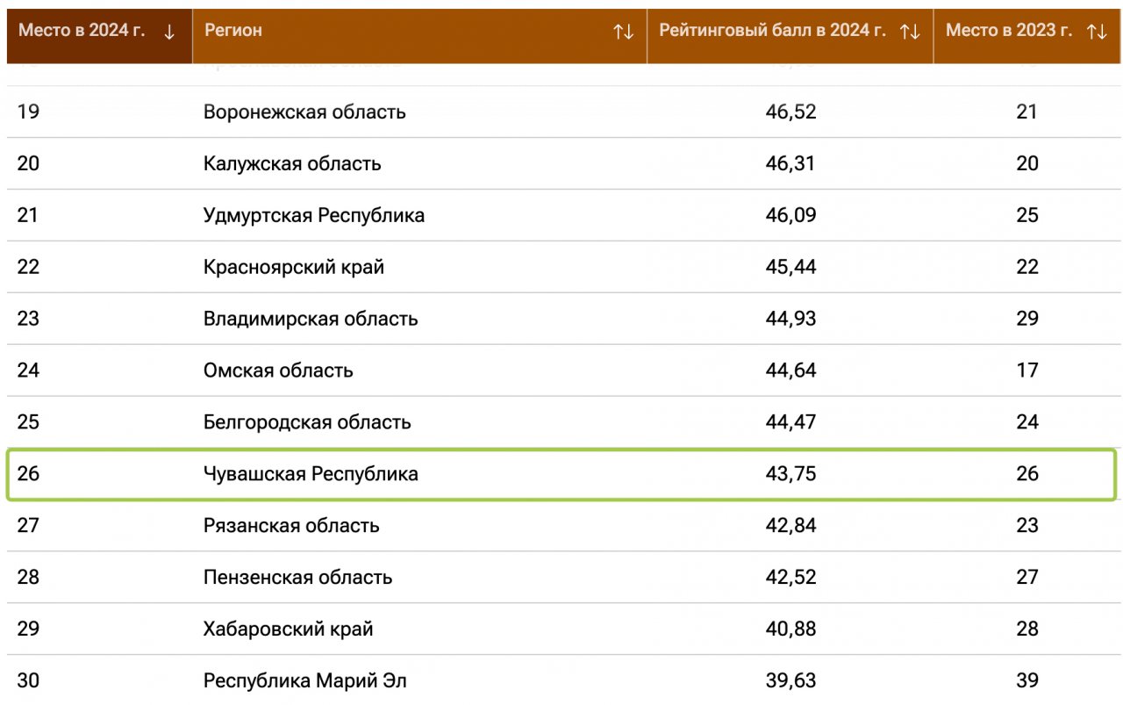Click the Рязанская область region cell
The width and height of the screenshot is (1123, 705).
click(x=291, y=526)
